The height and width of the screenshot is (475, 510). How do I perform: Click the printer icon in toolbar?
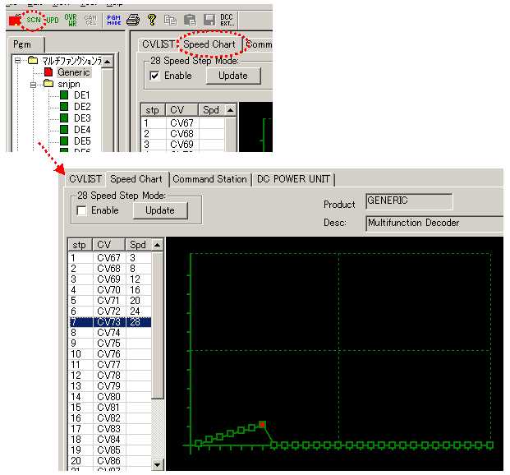(133, 17)
